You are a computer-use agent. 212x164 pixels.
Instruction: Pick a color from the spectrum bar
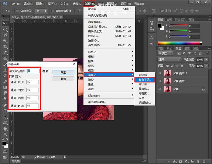pyautogui.click(x=179, y=43)
